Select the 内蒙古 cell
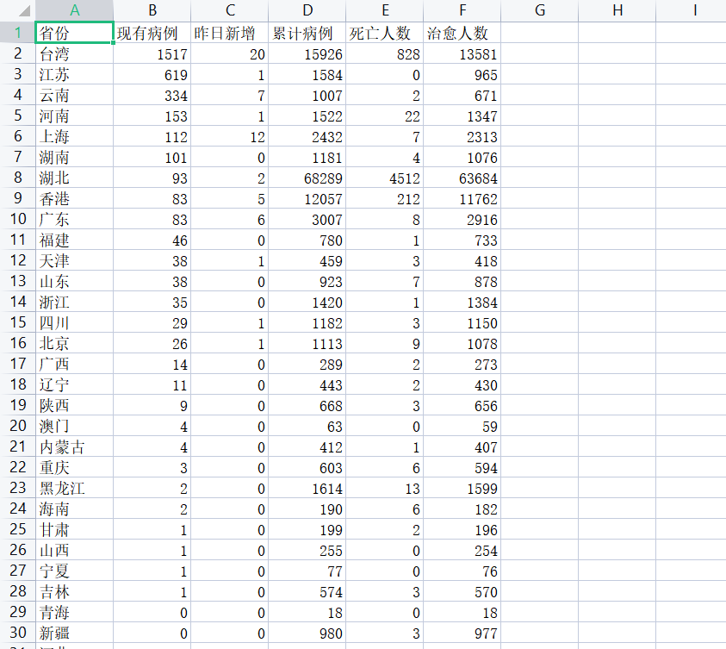Viewport: 726px width, 649px height. click(x=75, y=447)
